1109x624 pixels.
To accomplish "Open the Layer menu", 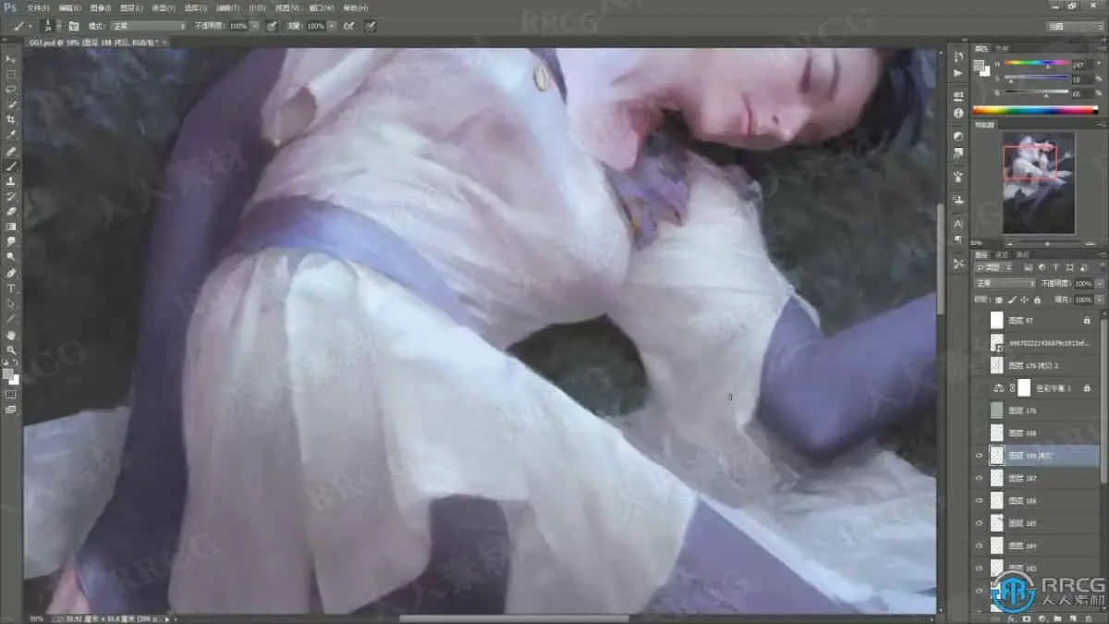I will click(x=132, y=7).
